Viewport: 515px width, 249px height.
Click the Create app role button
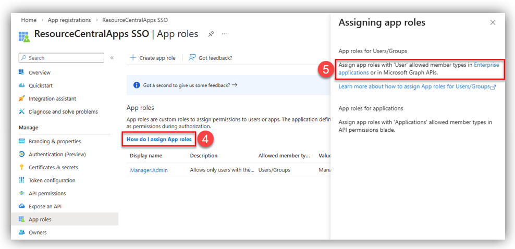[153, 58]
